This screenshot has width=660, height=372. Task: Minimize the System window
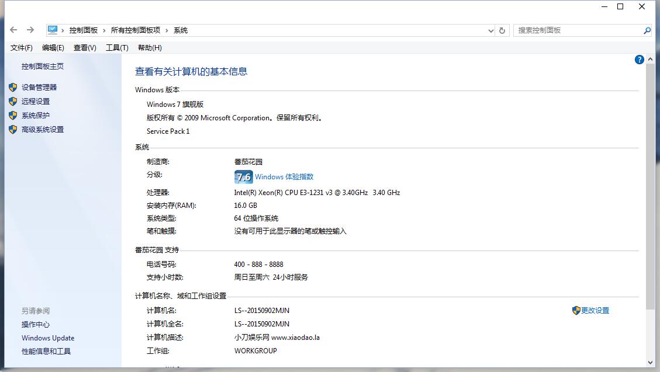(x=604, y=6)
